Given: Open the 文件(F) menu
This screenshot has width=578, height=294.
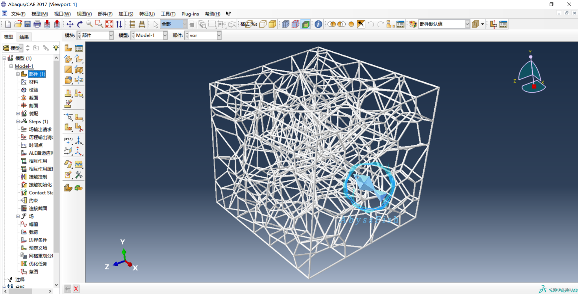Looking at the screenshot, I should (18, 14).
